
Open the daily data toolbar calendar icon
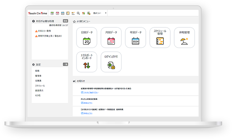pyautogui.click(x=52, y=13)
